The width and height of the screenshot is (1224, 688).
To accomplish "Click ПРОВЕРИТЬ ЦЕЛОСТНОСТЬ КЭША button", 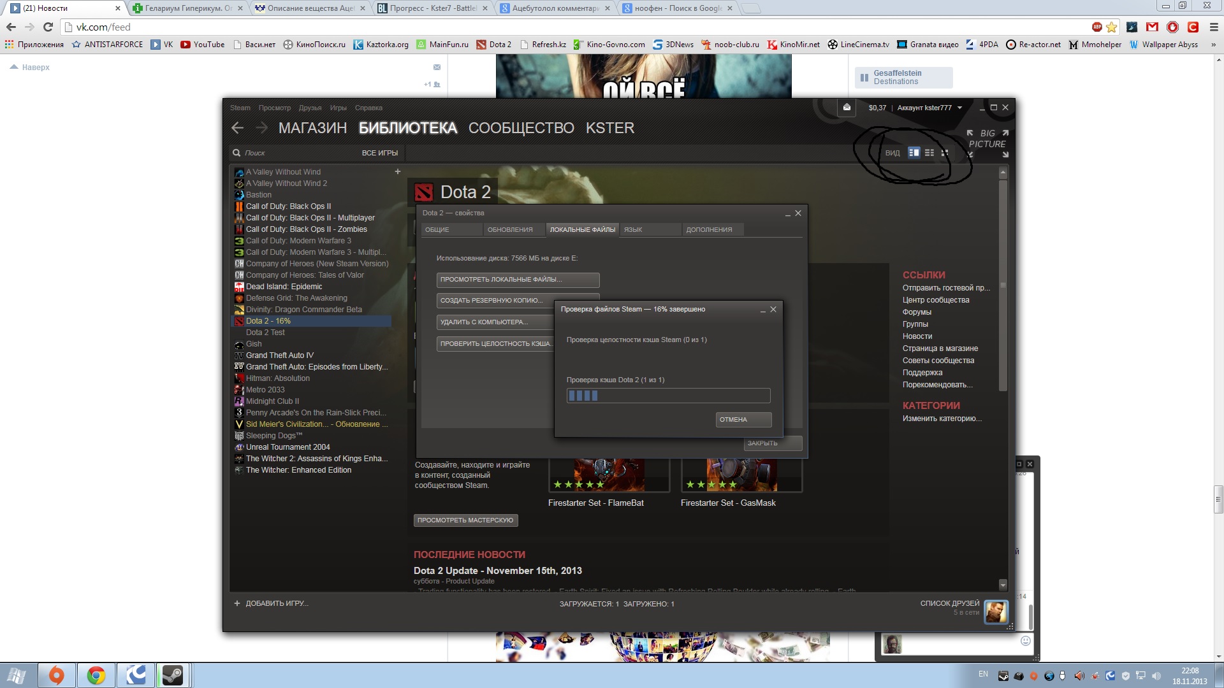I will 495,344.
